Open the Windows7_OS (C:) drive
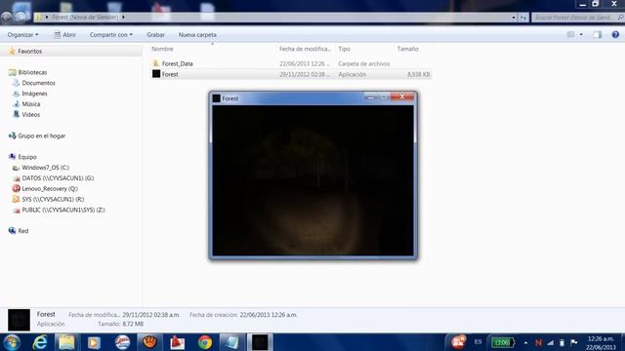This screenshot has height=351, width=625. pos(46,168)
